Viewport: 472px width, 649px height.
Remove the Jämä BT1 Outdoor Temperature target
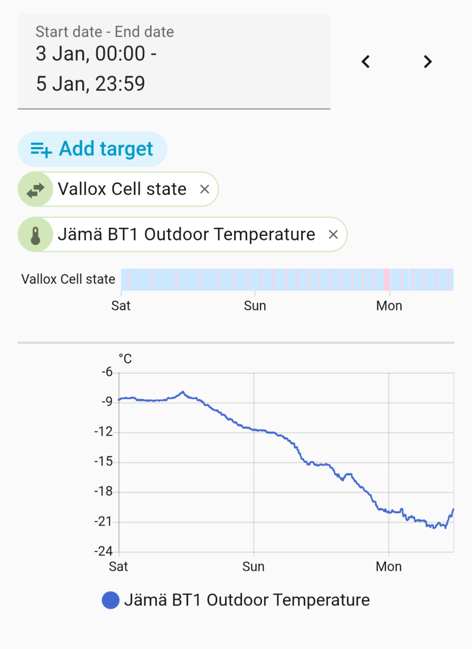pyautogui.click(x=334, y=235)
